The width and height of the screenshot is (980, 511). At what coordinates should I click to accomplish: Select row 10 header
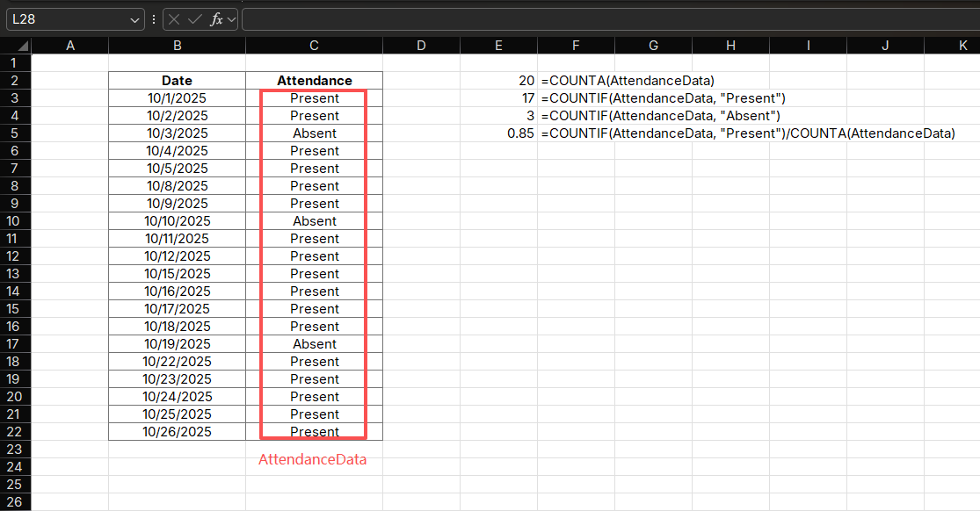(15, 221)
